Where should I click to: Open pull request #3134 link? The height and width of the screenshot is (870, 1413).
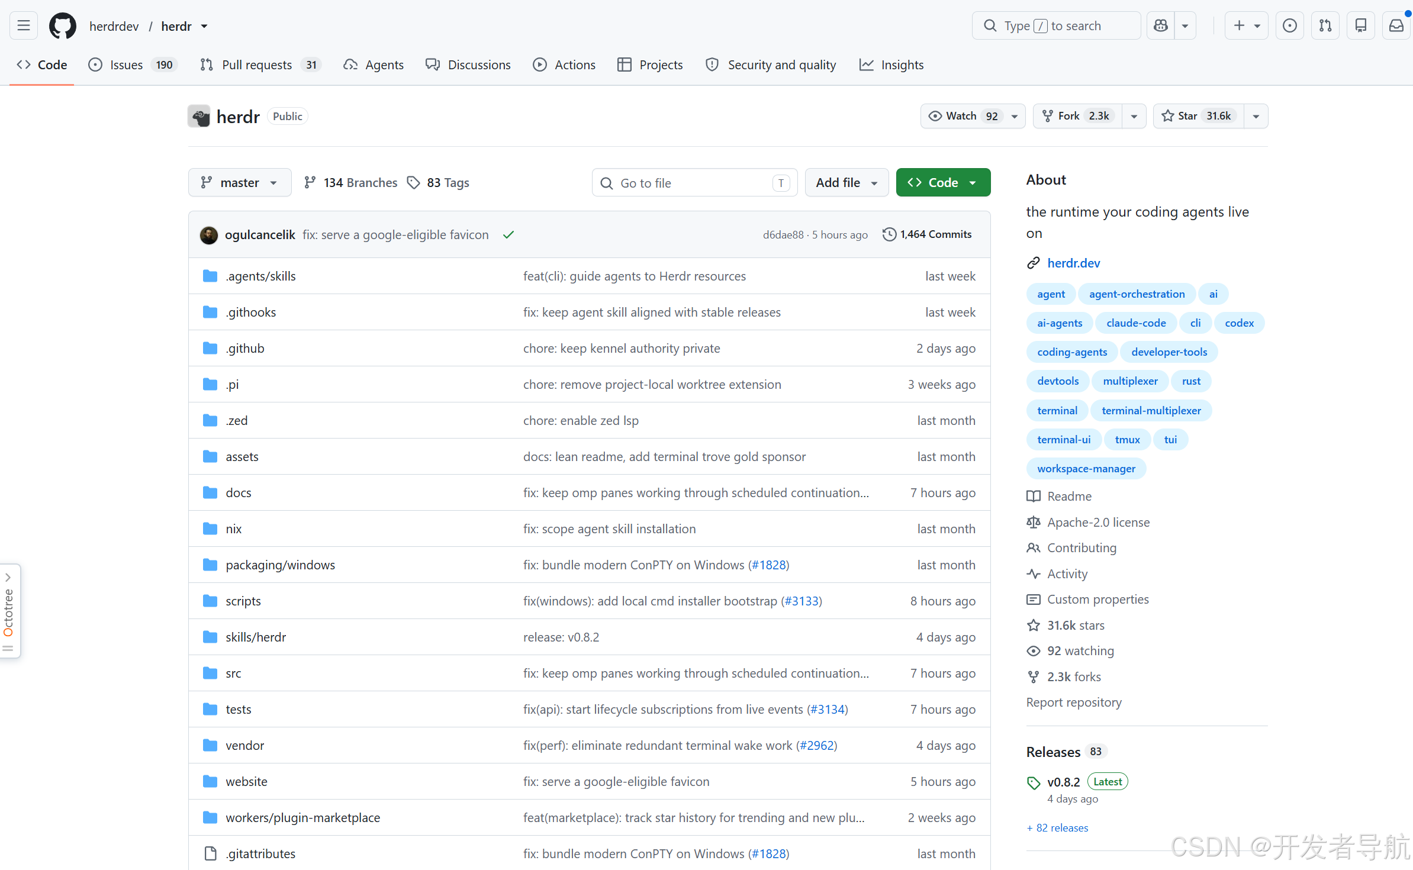(828, 709)
